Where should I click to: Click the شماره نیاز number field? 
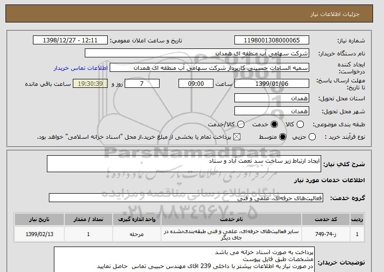[x=272, y=40]
